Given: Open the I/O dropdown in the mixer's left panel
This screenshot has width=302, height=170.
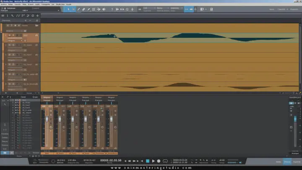Looking at the screenshot, I should point(5,101).
